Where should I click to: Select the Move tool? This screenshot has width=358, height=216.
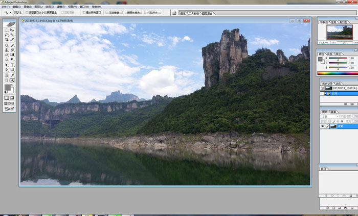(x=12, y=30)
